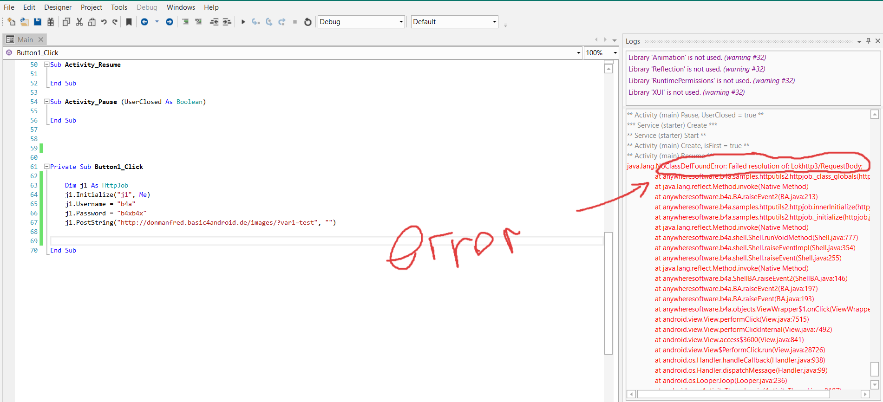The height and width of the screenshot is (402, 883).
Task: Decrease indent of the selected lines
Action: (x=214, y=22)
